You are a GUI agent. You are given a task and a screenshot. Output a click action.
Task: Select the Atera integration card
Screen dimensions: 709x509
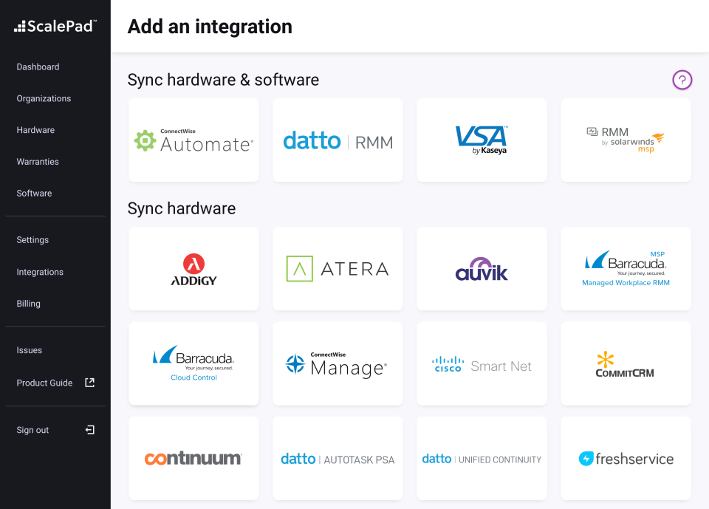(338, 269)
